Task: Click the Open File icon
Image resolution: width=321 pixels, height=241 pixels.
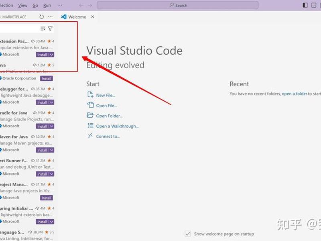Action: [x=90, y=105]
